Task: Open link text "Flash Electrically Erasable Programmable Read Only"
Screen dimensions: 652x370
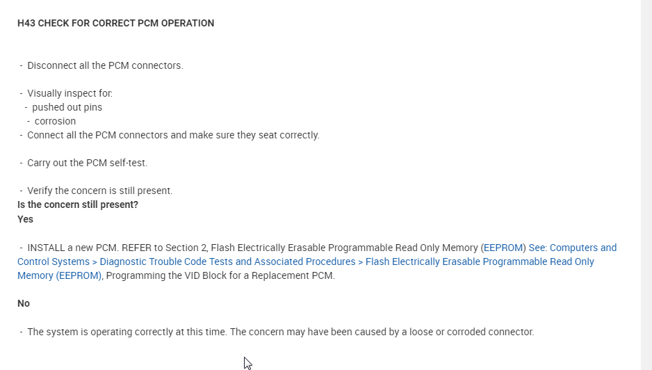Action: (x=480, y=262)
